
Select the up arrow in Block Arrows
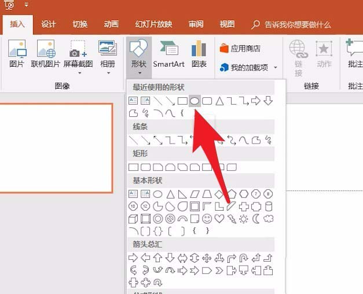(x=158, y=258)
